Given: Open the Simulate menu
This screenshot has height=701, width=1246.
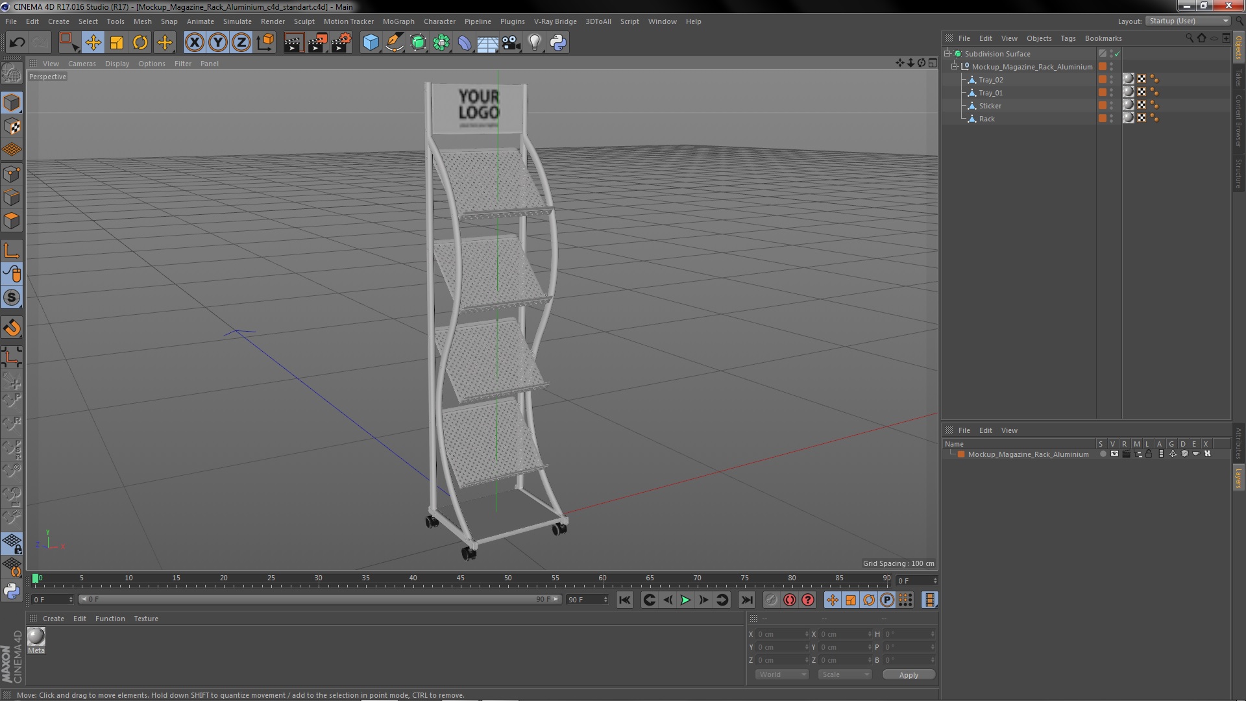Looking at the screenshot, I should pos(238,21).
